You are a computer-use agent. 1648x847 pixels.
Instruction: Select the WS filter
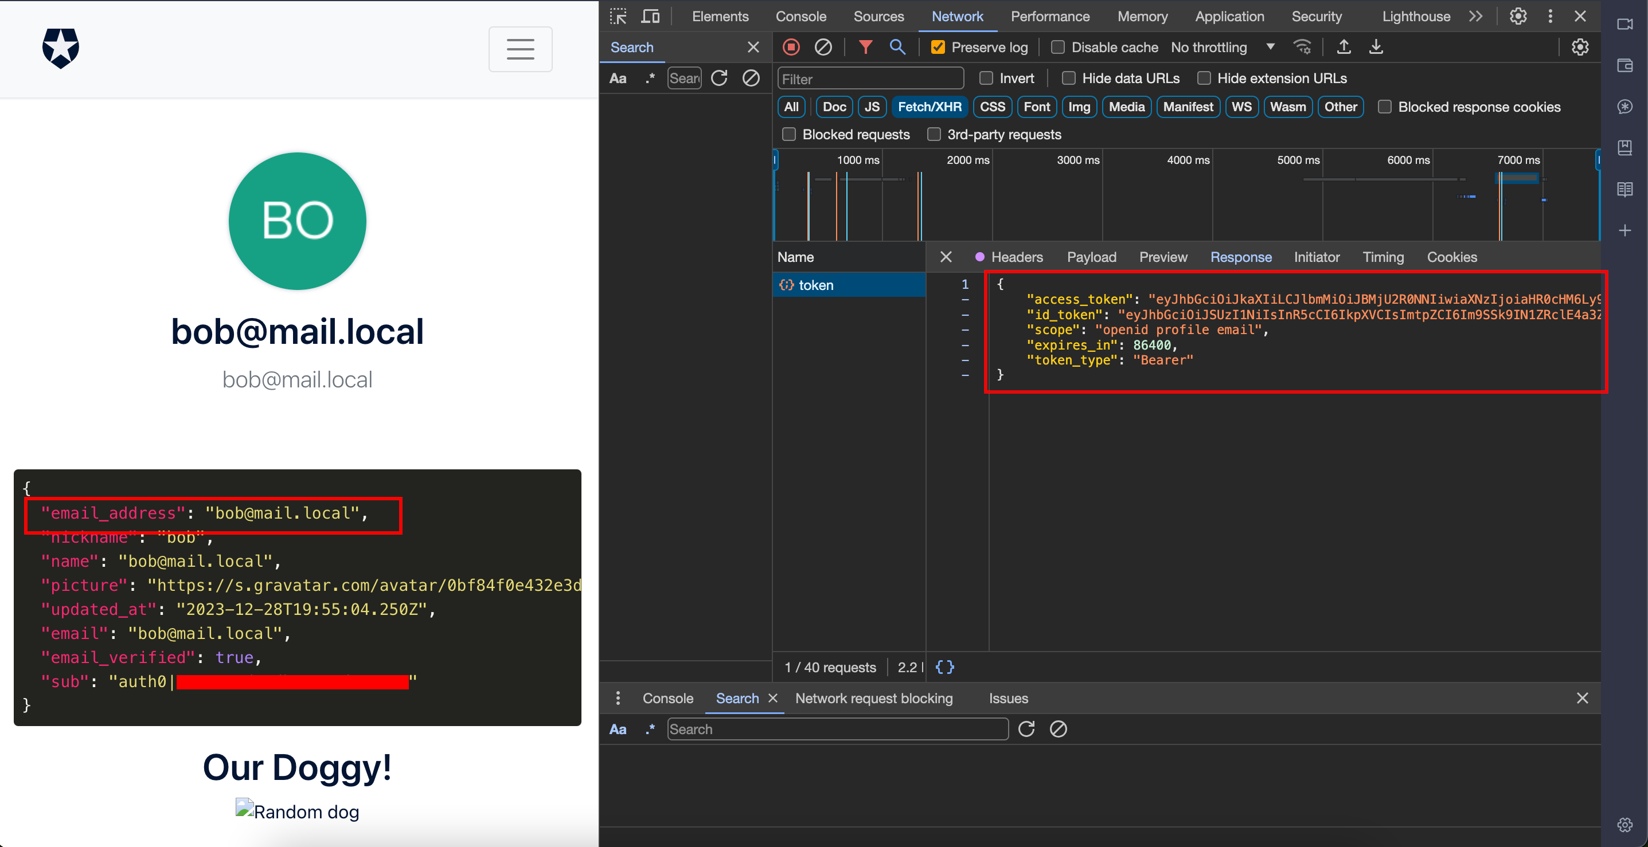click(x=1241, y=107)
